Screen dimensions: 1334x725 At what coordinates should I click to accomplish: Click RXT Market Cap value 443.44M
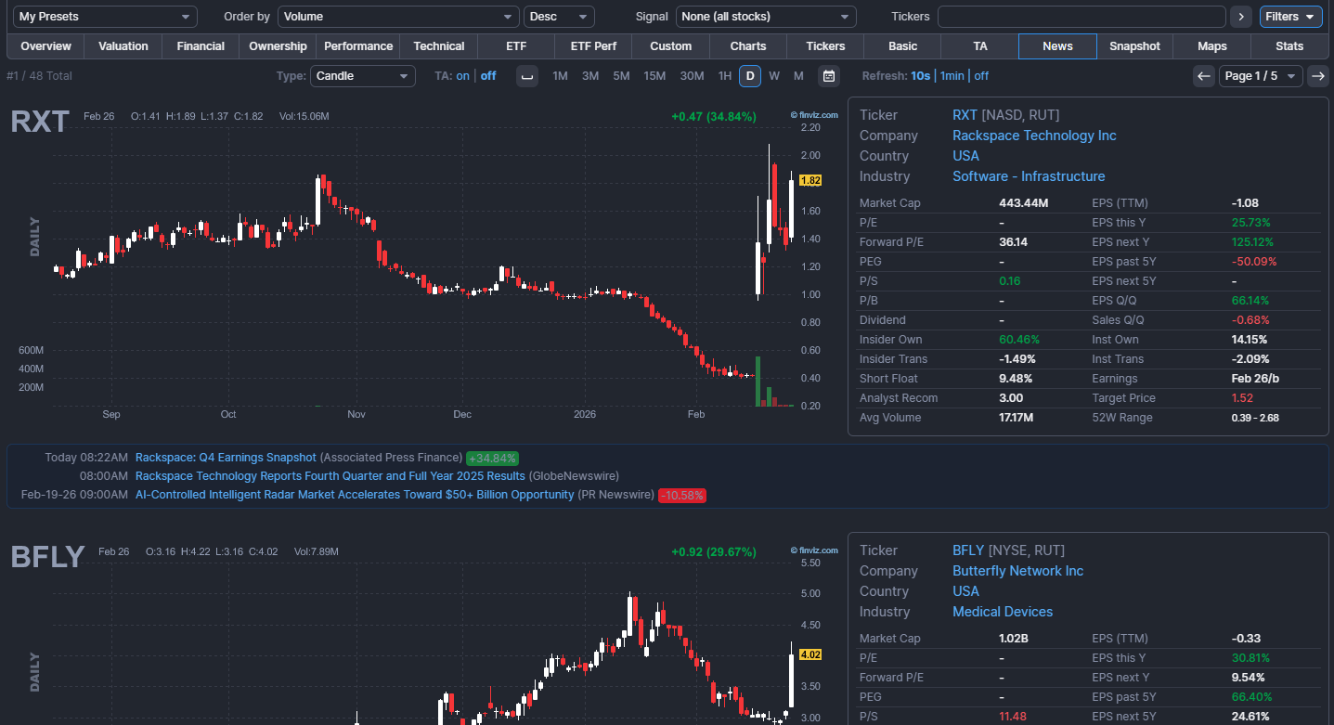(1023, 203)
